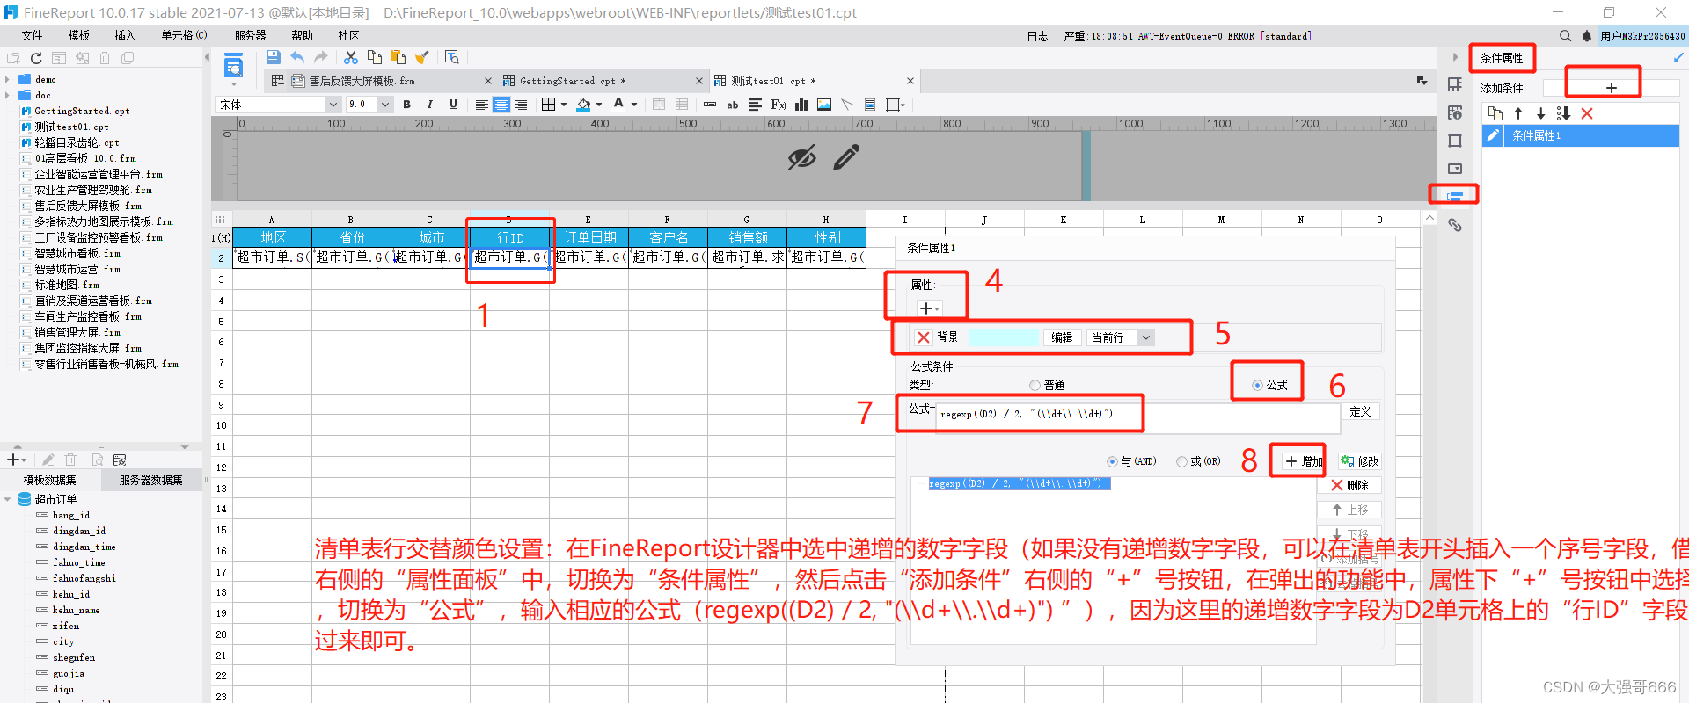Select the 公式 condition type radio

tap(1257, 385)
